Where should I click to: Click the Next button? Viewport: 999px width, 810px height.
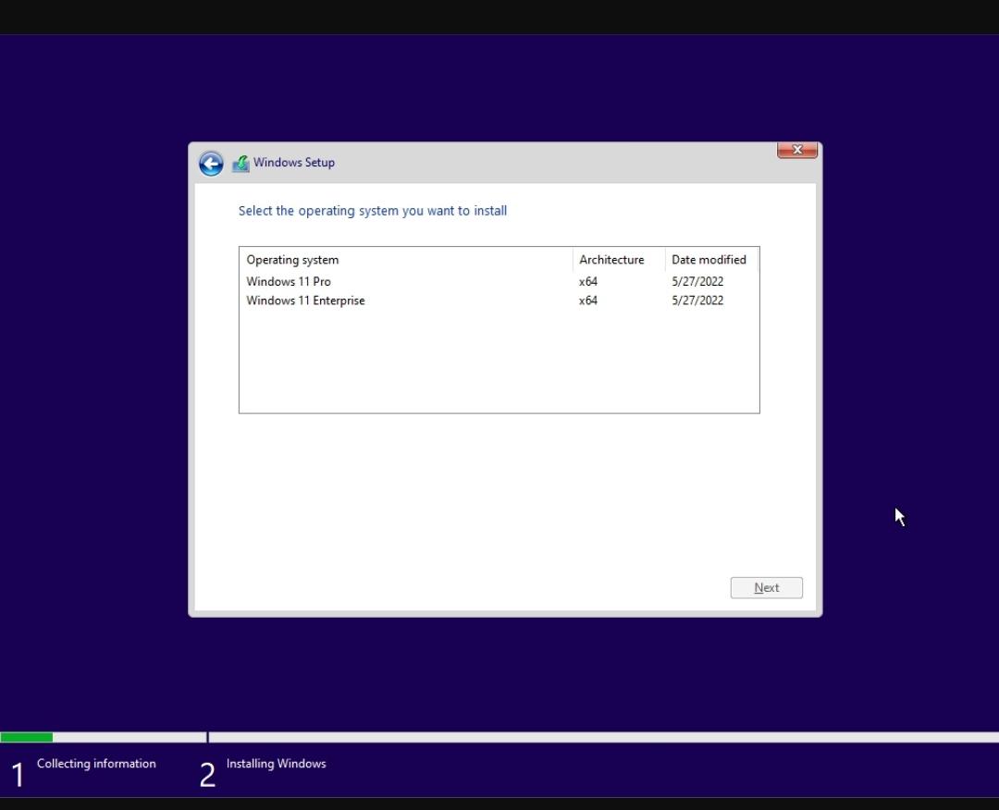(x=767, y=588)
